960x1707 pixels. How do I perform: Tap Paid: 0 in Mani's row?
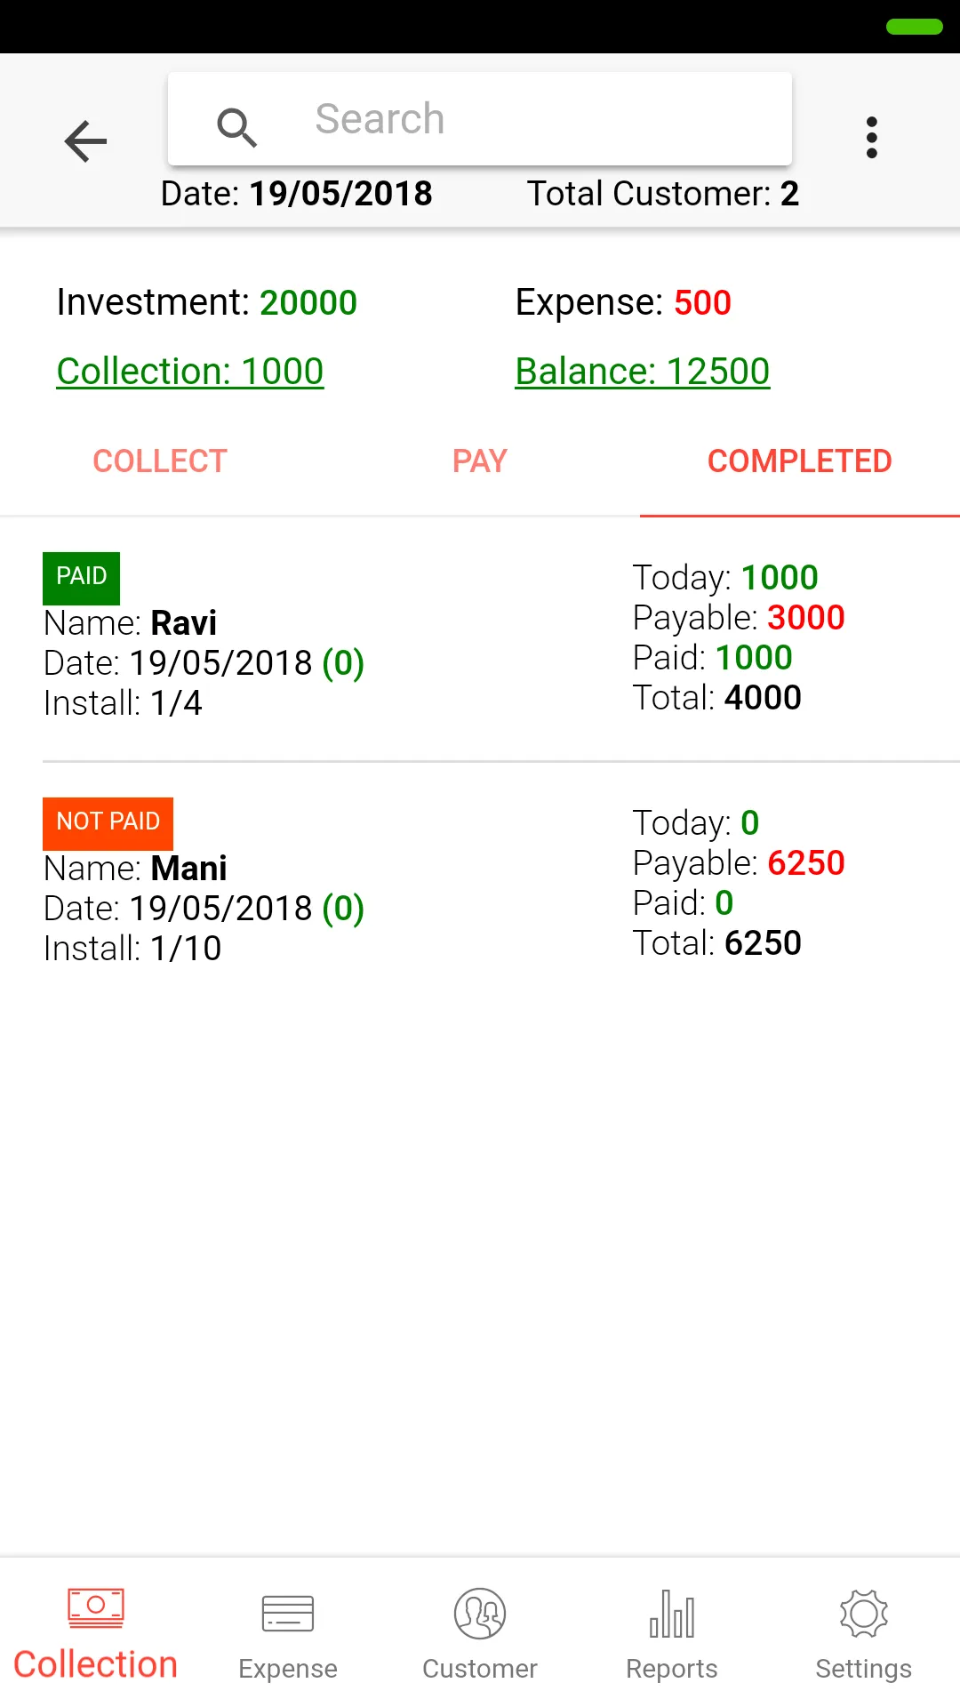(x=683, y=903)
